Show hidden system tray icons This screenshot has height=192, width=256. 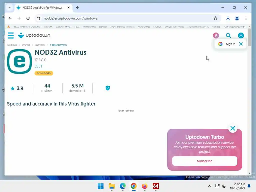click(x=209, y=186)
